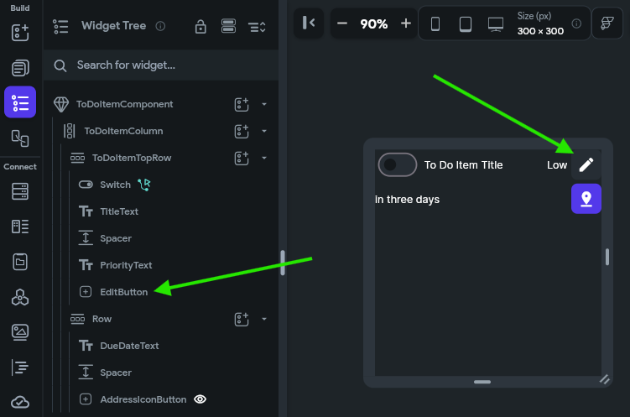Image resolution: width=630 pixels, height=417 pixels.
Task: Collapse the ToDoItemTopRow arrow
Action: point(264,158)
